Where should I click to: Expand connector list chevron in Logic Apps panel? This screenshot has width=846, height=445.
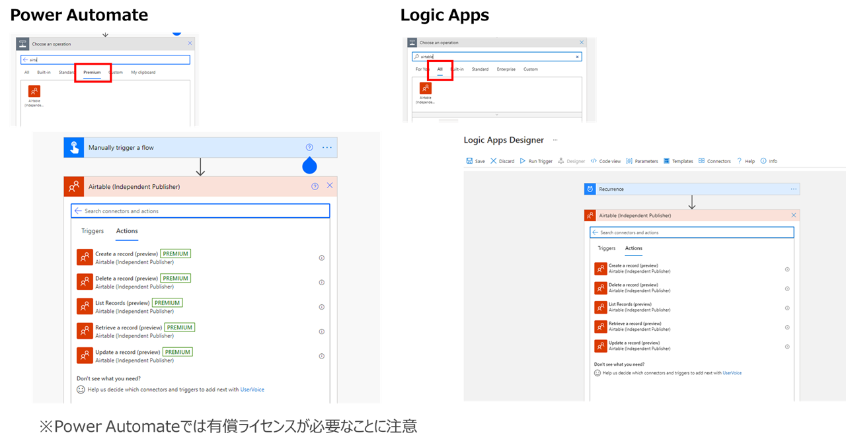[x=497, y=116]
